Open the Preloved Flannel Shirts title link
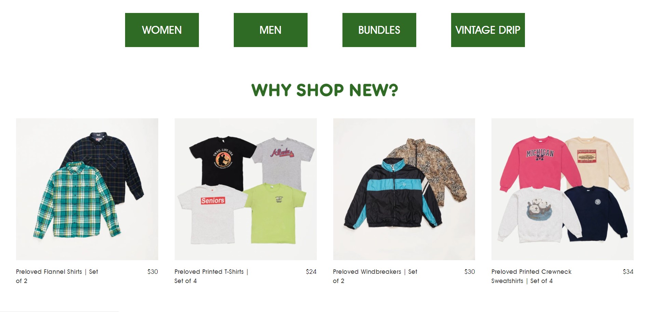Screen dimensions: 649x312 point(57,276)
